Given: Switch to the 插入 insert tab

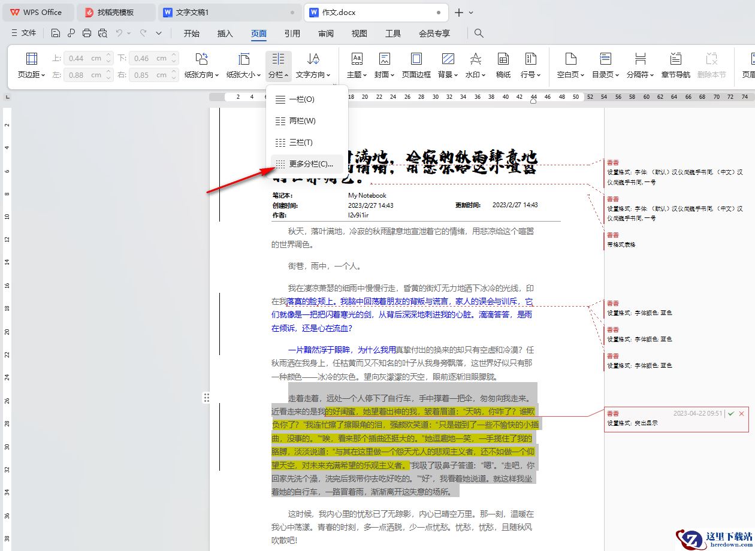Looking at the screenshot, I should [225, 34].
